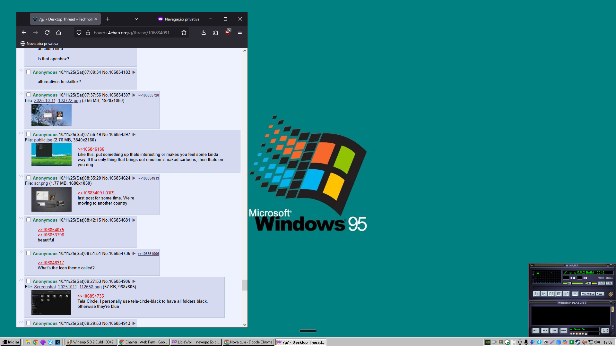Open post menu arrow for No.106854681
This screenshot has width=616, height=346.
click(x=134, y=220)
